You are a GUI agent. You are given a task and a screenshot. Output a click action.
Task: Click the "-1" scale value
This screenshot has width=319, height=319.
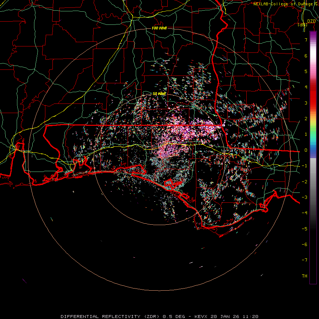coord(304,166)
